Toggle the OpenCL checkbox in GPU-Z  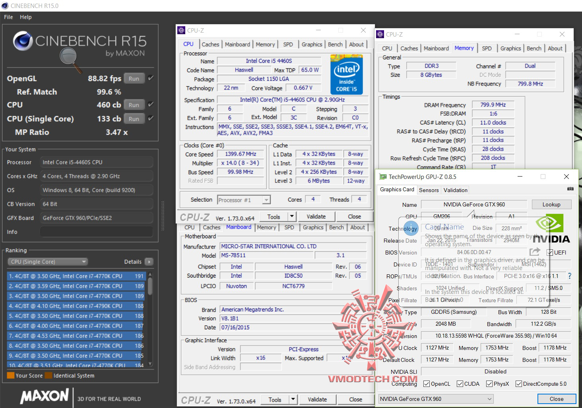[427, 384]
